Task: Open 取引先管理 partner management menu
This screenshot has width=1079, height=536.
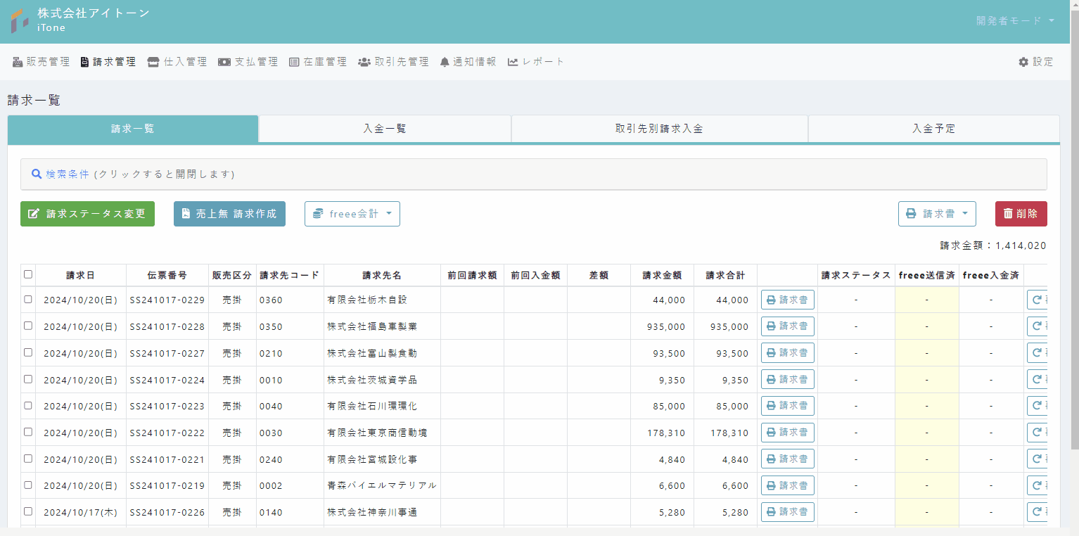Action: 394,62
